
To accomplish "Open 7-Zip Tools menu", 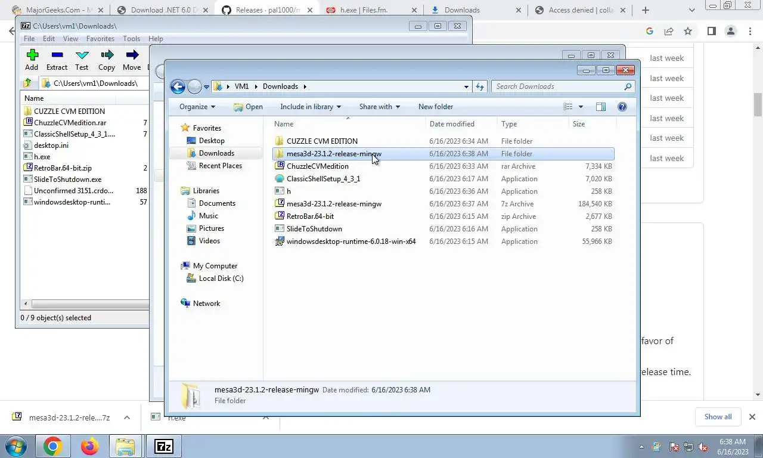I will point(132,39).
